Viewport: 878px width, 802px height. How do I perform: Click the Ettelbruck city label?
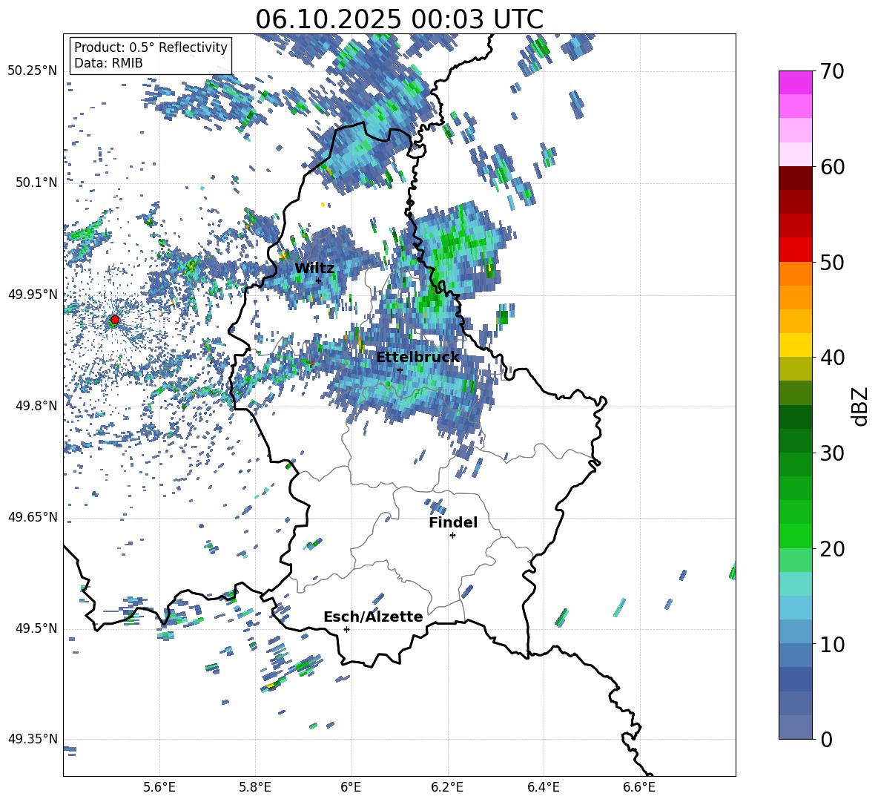[417, 357]
